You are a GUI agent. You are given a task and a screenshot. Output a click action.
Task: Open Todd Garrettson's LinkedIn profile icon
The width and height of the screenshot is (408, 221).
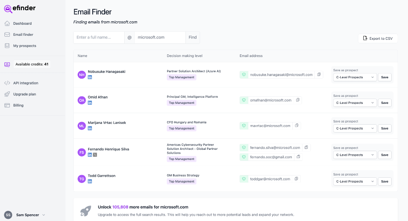[90, 181]
